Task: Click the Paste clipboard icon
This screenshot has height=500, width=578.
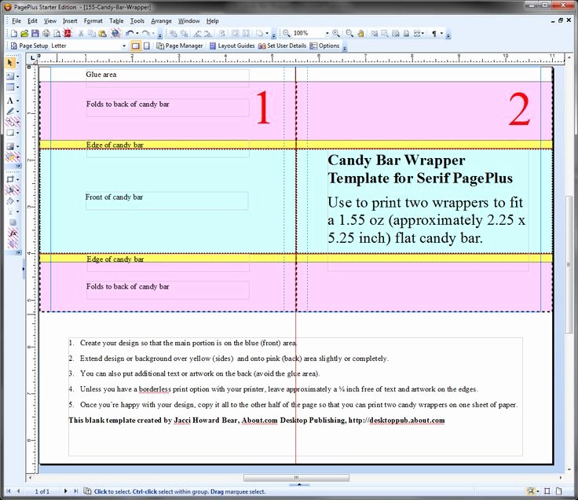Action: point(102,34)
